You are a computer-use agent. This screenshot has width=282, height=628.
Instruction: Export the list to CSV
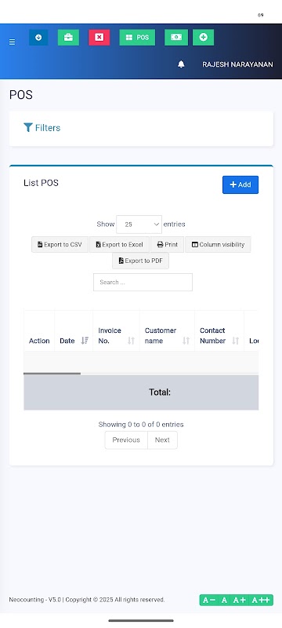[x=60, y=244]
